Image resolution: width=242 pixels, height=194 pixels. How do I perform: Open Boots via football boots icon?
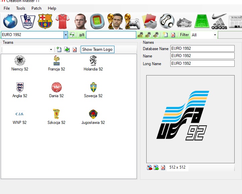pyautogui.click(x=184, y=22)
